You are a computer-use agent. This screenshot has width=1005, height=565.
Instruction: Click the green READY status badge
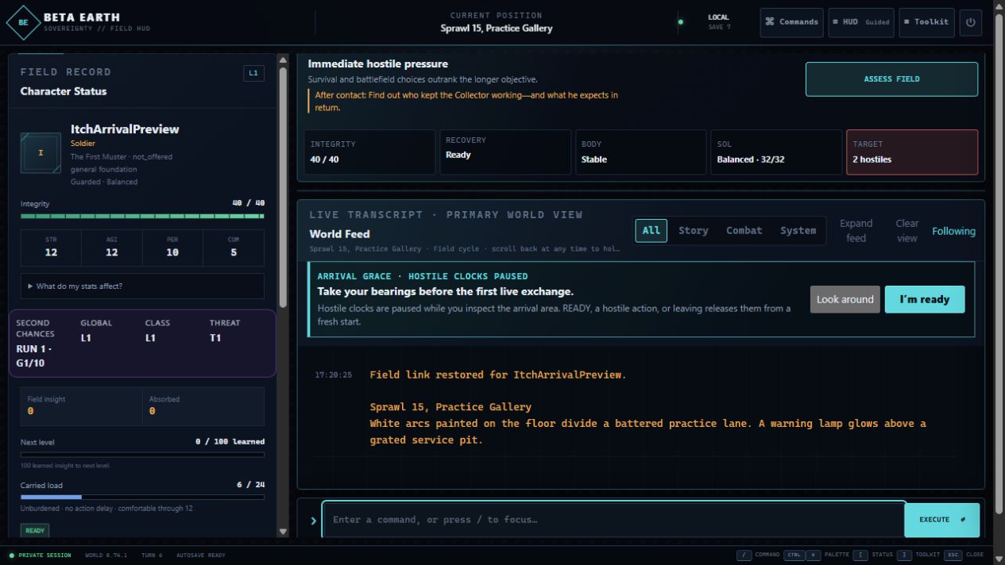point(35,531)
